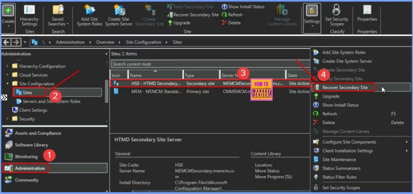
Task: Select the MEM - MEMCM Standalone primary site row
Action: click(x=210, y=91)
